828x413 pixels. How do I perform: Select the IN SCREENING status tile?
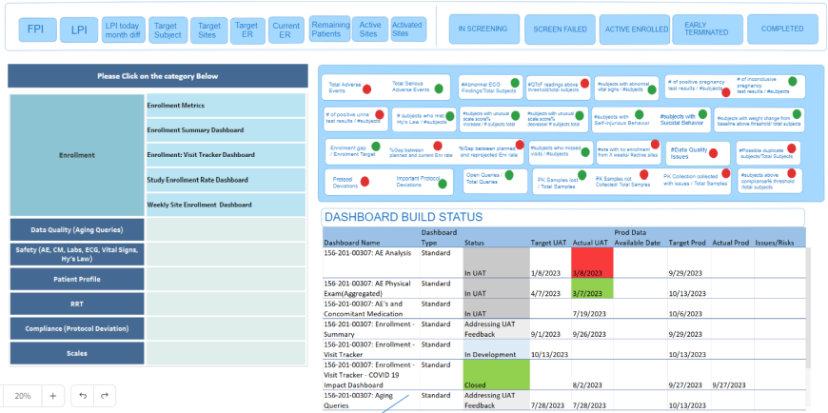click(483, 29)
